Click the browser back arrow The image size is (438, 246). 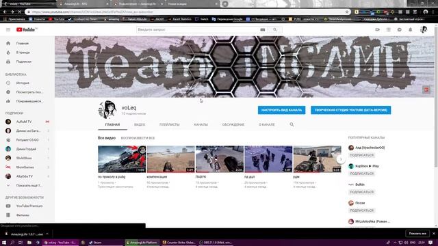coord(5,12)
